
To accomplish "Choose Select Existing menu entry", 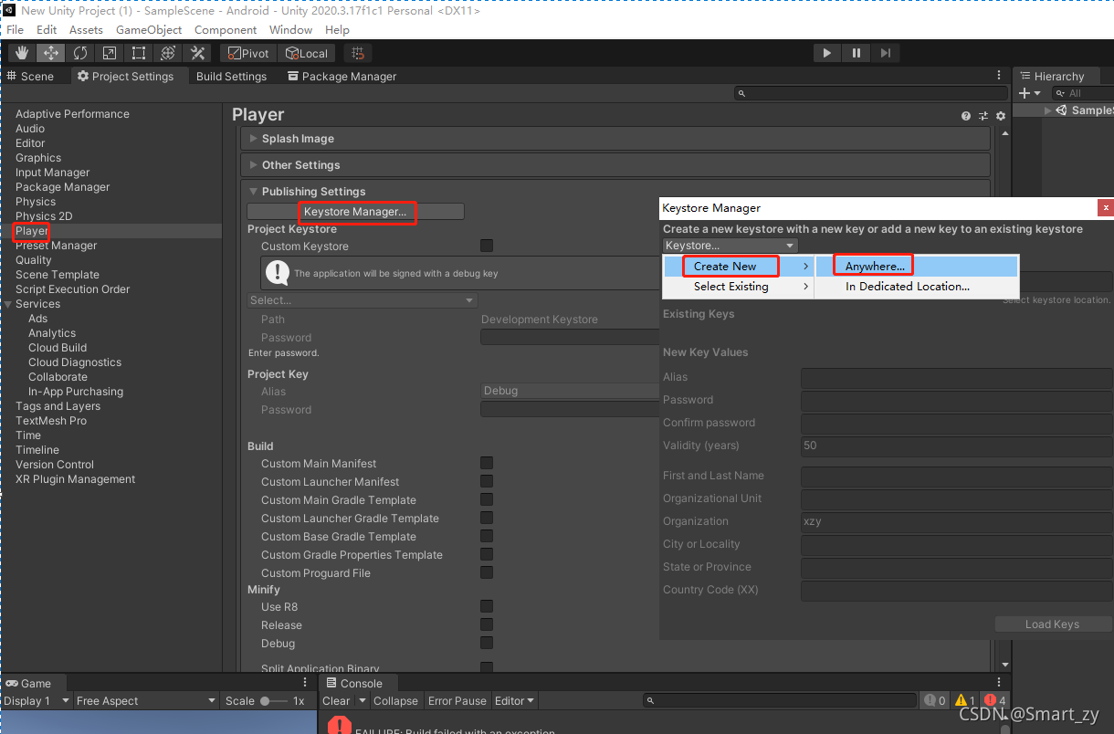I will point(738,286).
